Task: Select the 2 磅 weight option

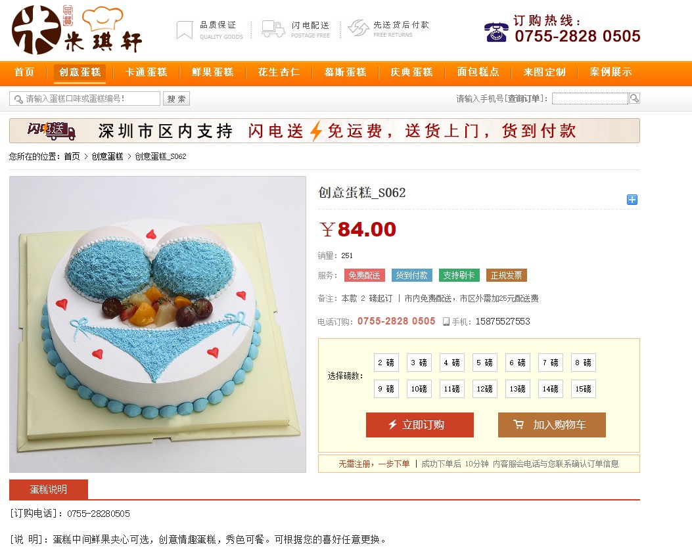Action: 386,363
